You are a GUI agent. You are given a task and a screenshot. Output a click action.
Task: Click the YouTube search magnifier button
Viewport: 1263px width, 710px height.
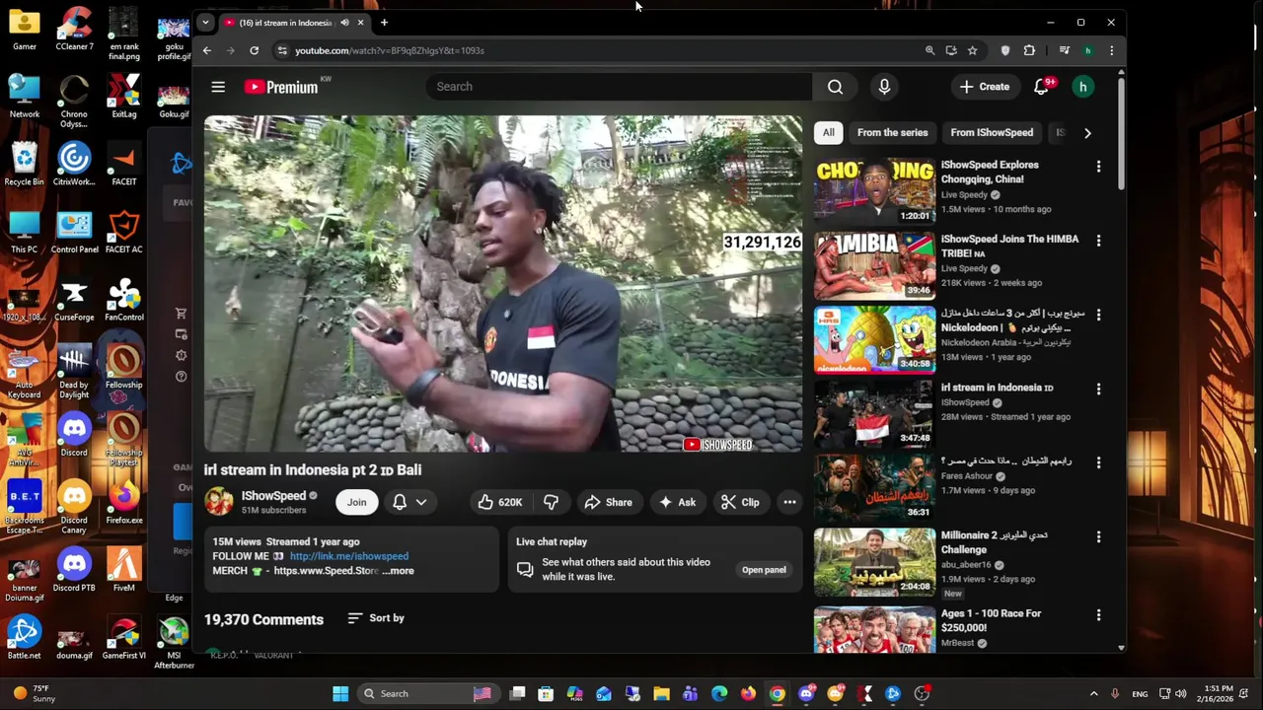tap(835, 87)
